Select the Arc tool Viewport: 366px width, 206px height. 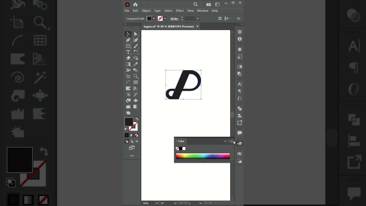point(128,82)
